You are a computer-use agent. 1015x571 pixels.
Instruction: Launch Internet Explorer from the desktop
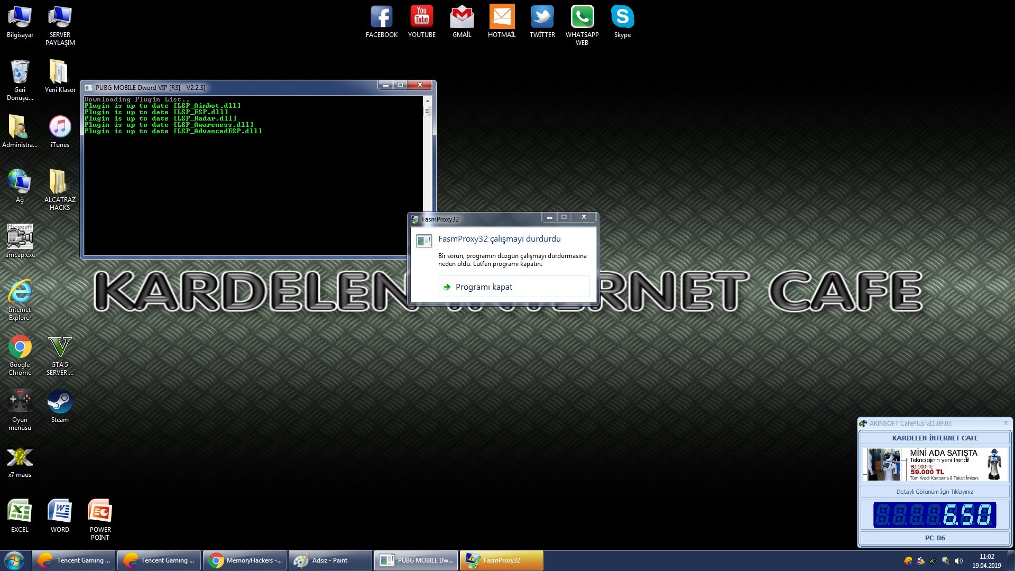[x=20, y=300]
